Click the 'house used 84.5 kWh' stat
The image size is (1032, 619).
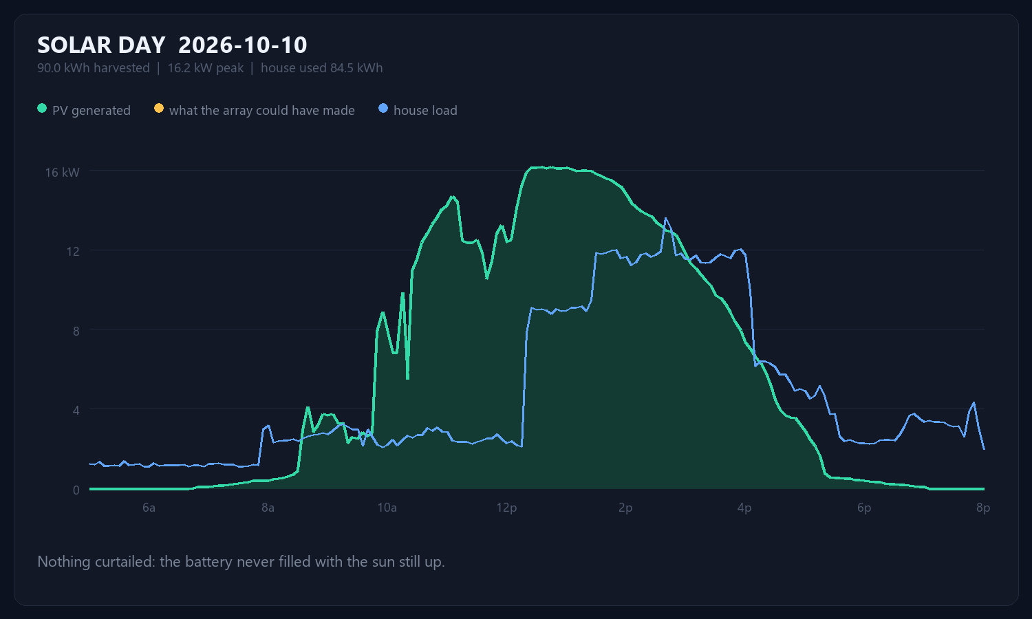click(x=321, y=68)
